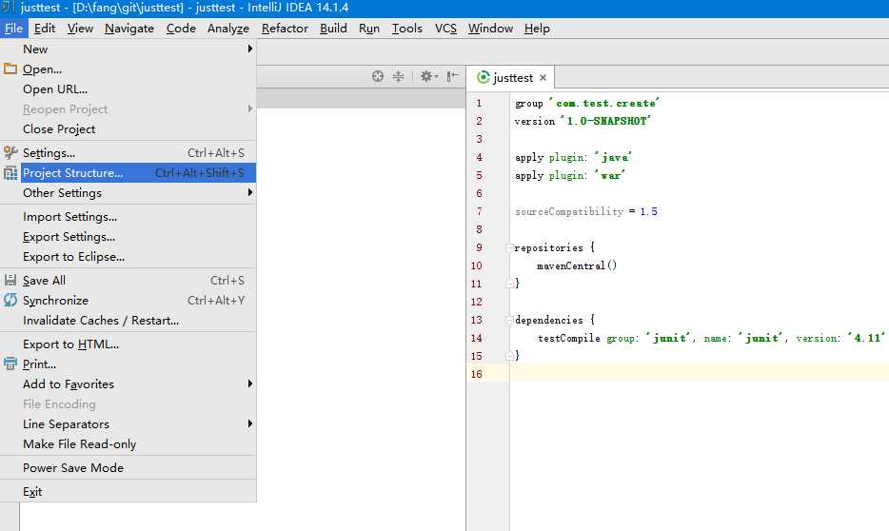Image resolution: width=889 pixels, height=531 pixels.
Task: Click the closing fold marker on line 15
Action: coord(509,356)
